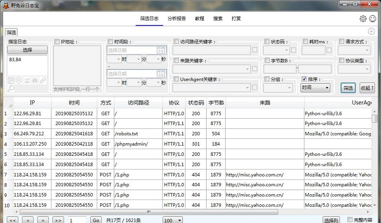The width and height of the screenshot is (381, 223).
Task: Open the 教程 tab
Action: click(x=199, y=19)
